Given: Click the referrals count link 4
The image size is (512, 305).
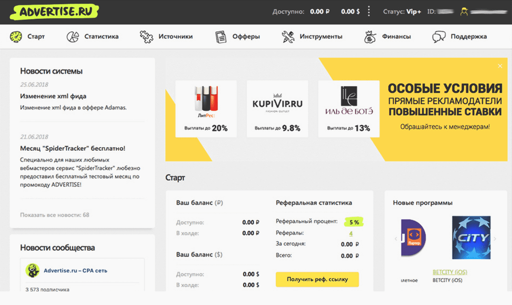Looking at the screenshot, I should pos(351,233).
